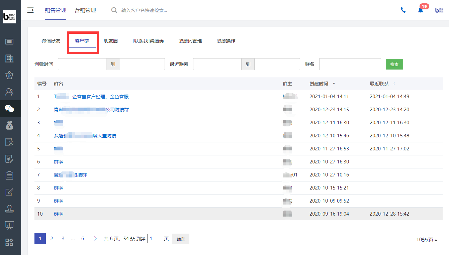
Task: Go to page 2
Action: pos(52,239)
